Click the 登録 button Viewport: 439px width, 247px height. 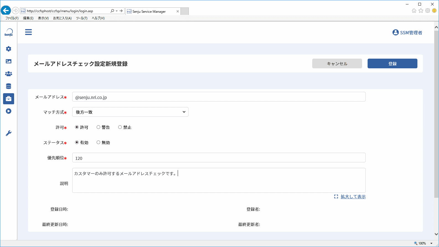392,64
